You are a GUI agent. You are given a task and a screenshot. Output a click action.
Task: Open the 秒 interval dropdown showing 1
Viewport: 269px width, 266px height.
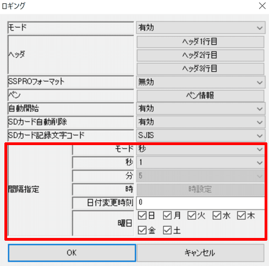(x=201, y=163)
